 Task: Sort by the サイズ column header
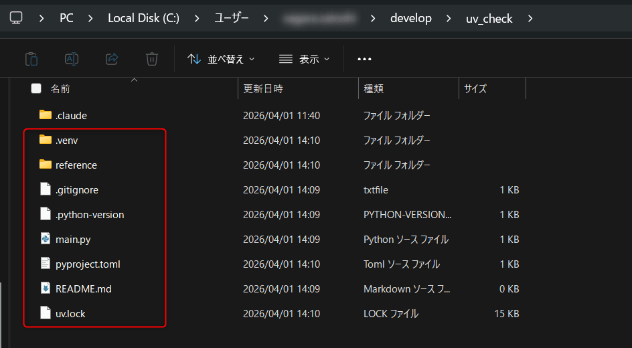[475, 88]
